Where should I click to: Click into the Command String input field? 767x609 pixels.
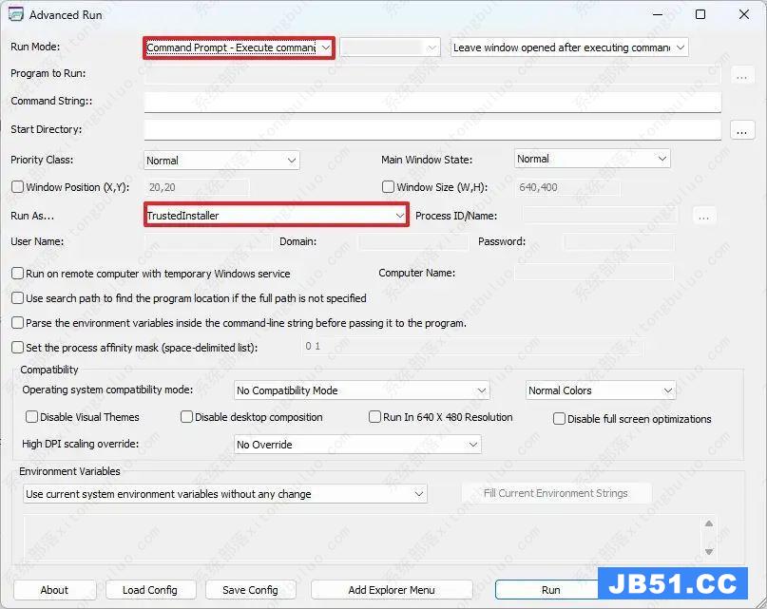(432, 102)
